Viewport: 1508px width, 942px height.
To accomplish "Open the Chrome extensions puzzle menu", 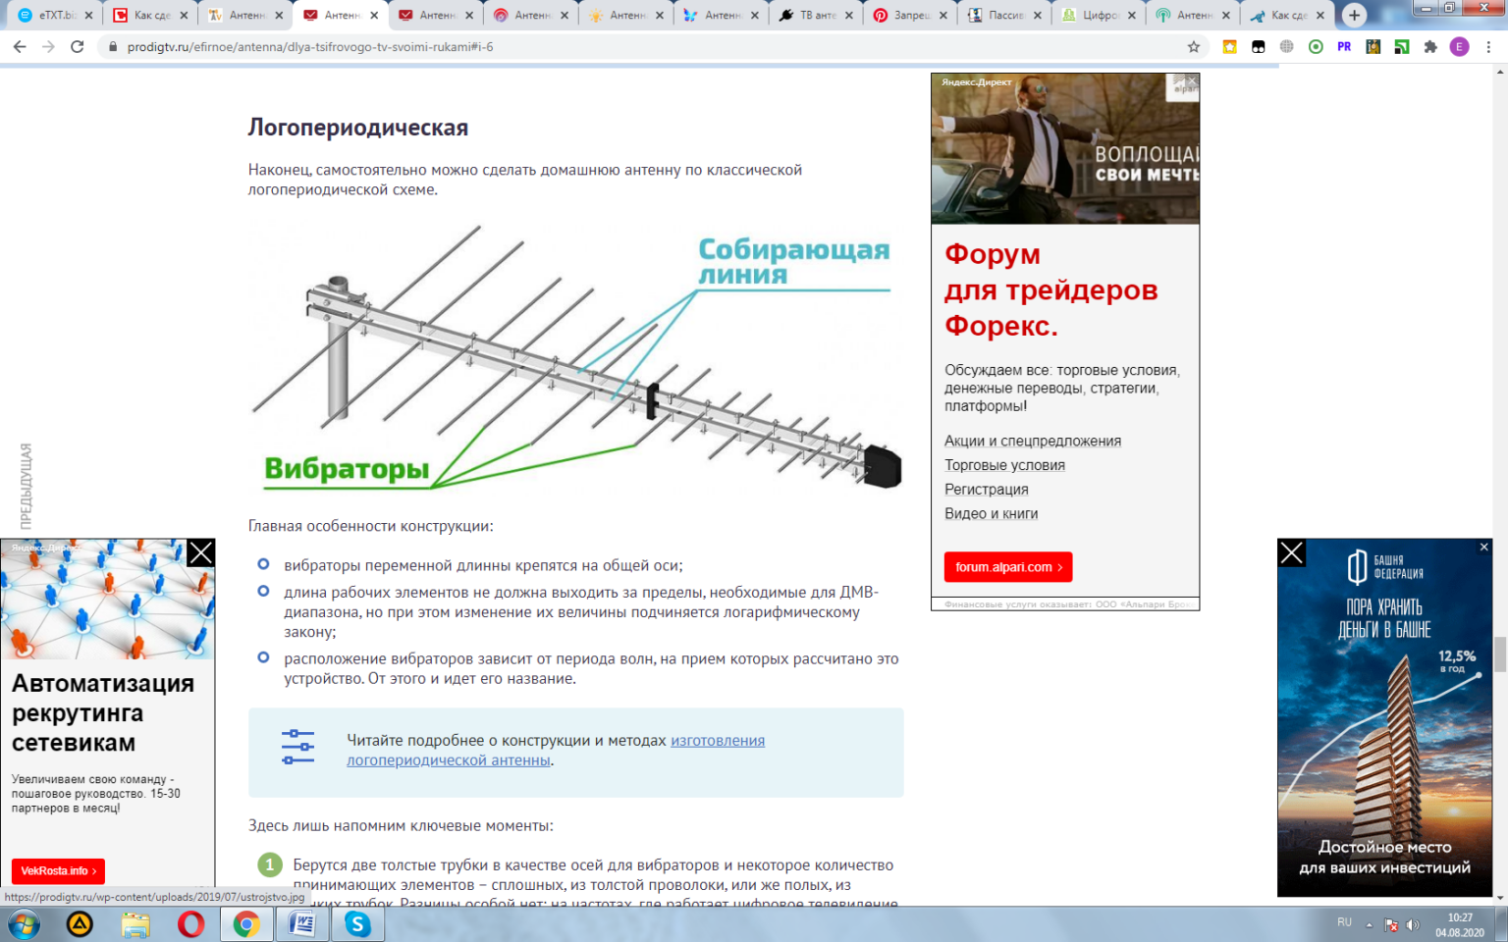I will coord(1430,46).
